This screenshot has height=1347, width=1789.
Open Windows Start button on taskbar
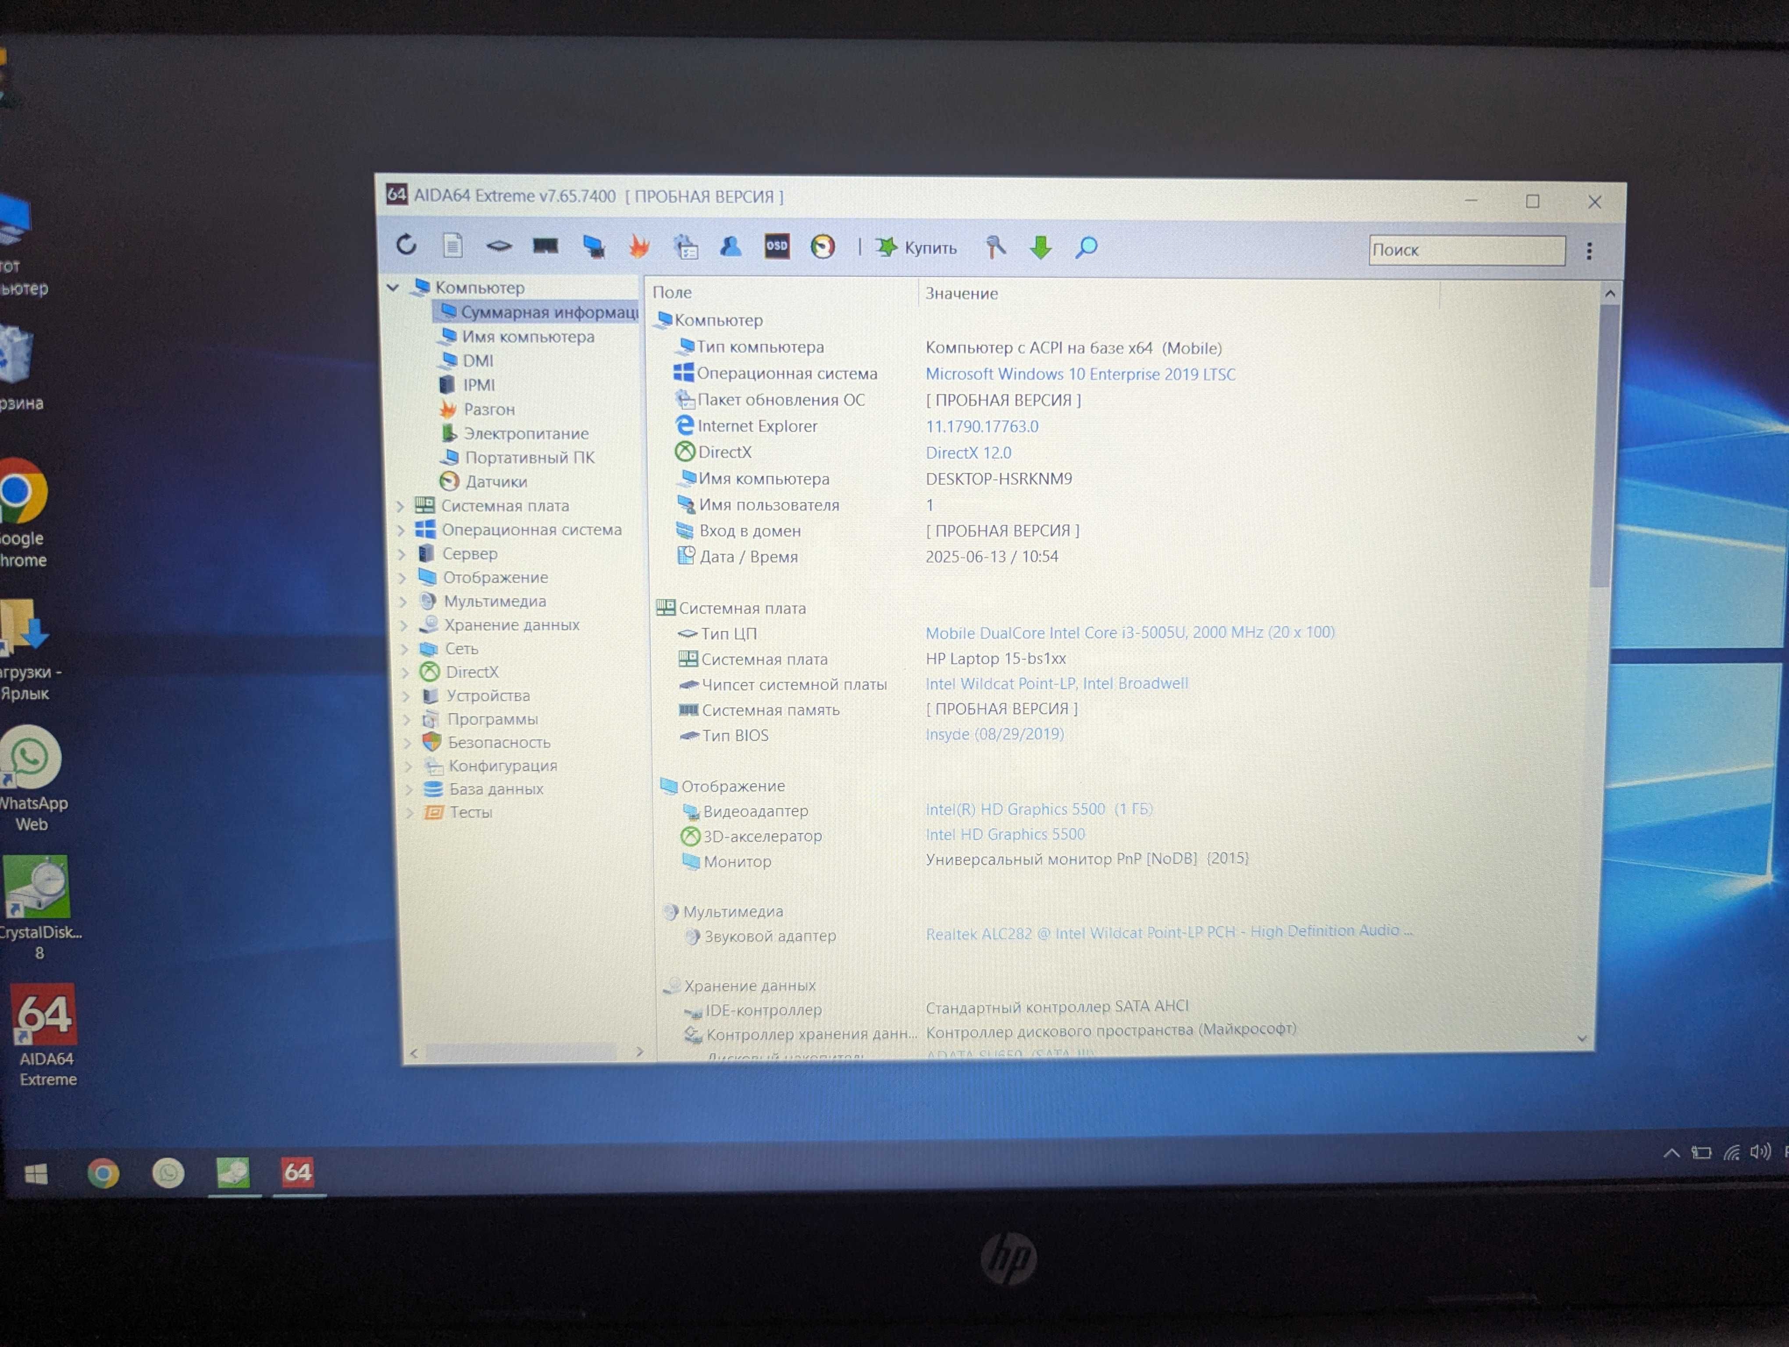(36, 1173)
